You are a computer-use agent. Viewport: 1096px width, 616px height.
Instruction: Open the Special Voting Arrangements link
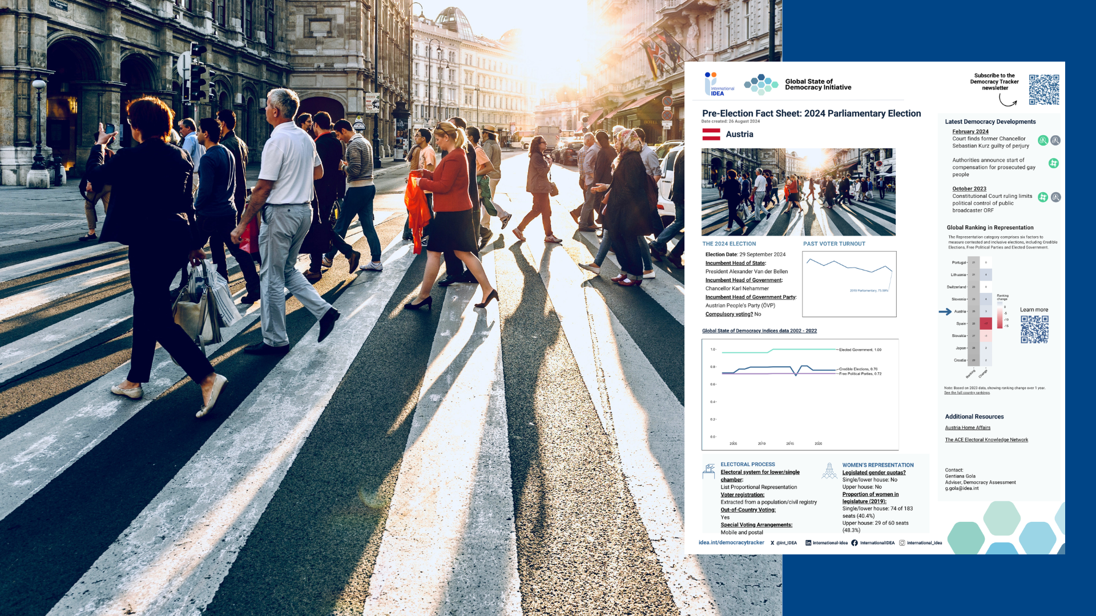coord(756,525)
